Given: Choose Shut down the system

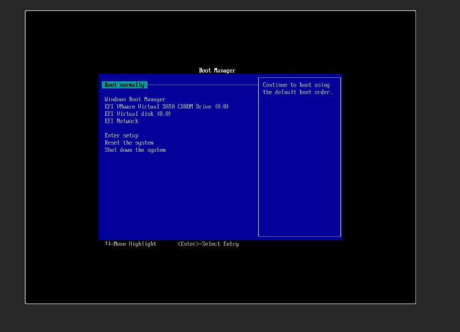Looking at the screenshot, I should pos(135,150).
